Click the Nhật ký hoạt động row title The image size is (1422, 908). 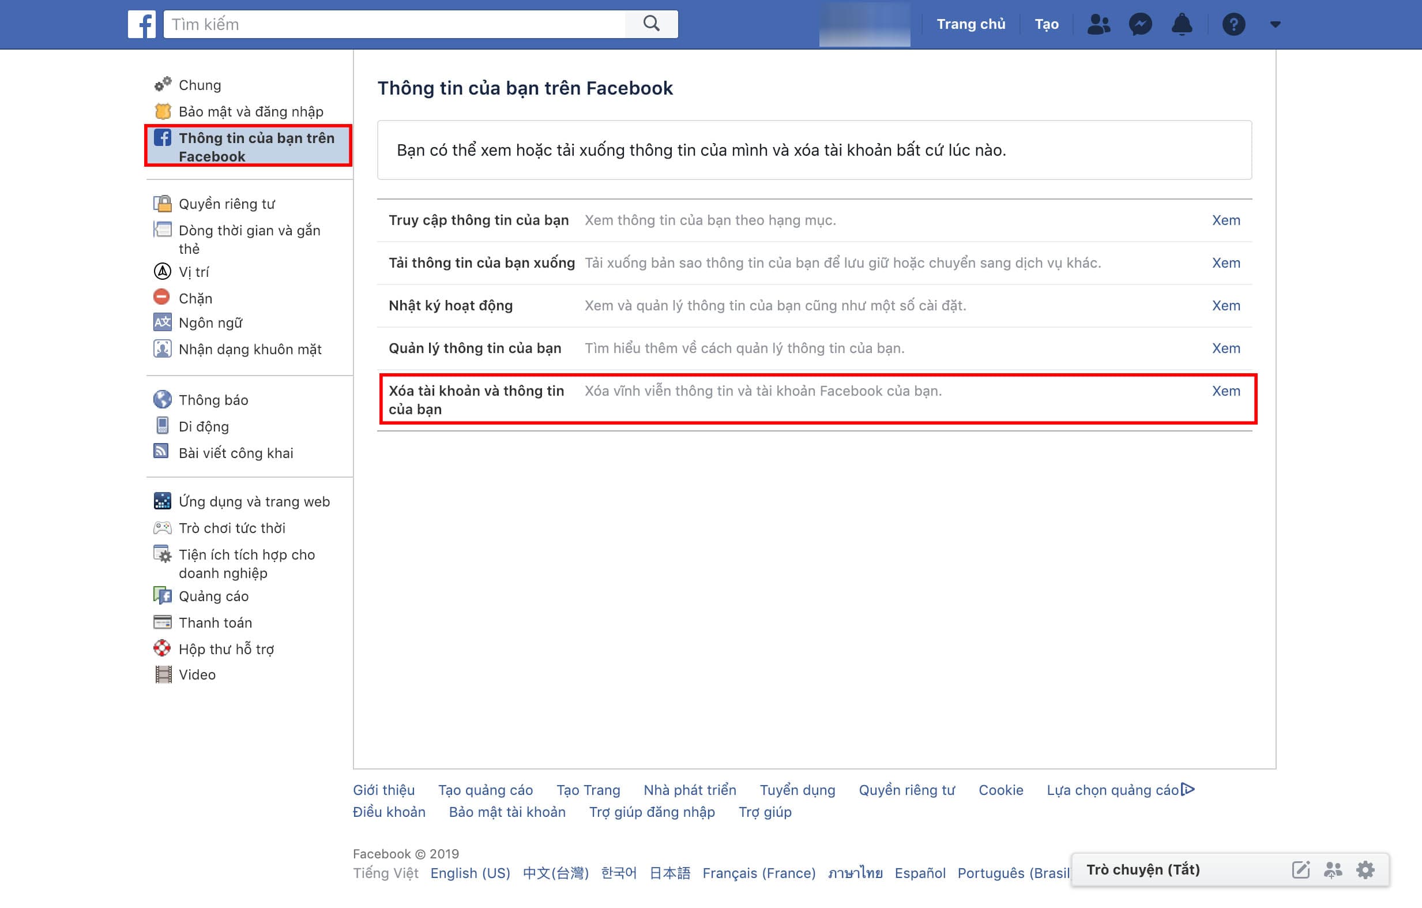pyautogui.click(x=450, y=305)
